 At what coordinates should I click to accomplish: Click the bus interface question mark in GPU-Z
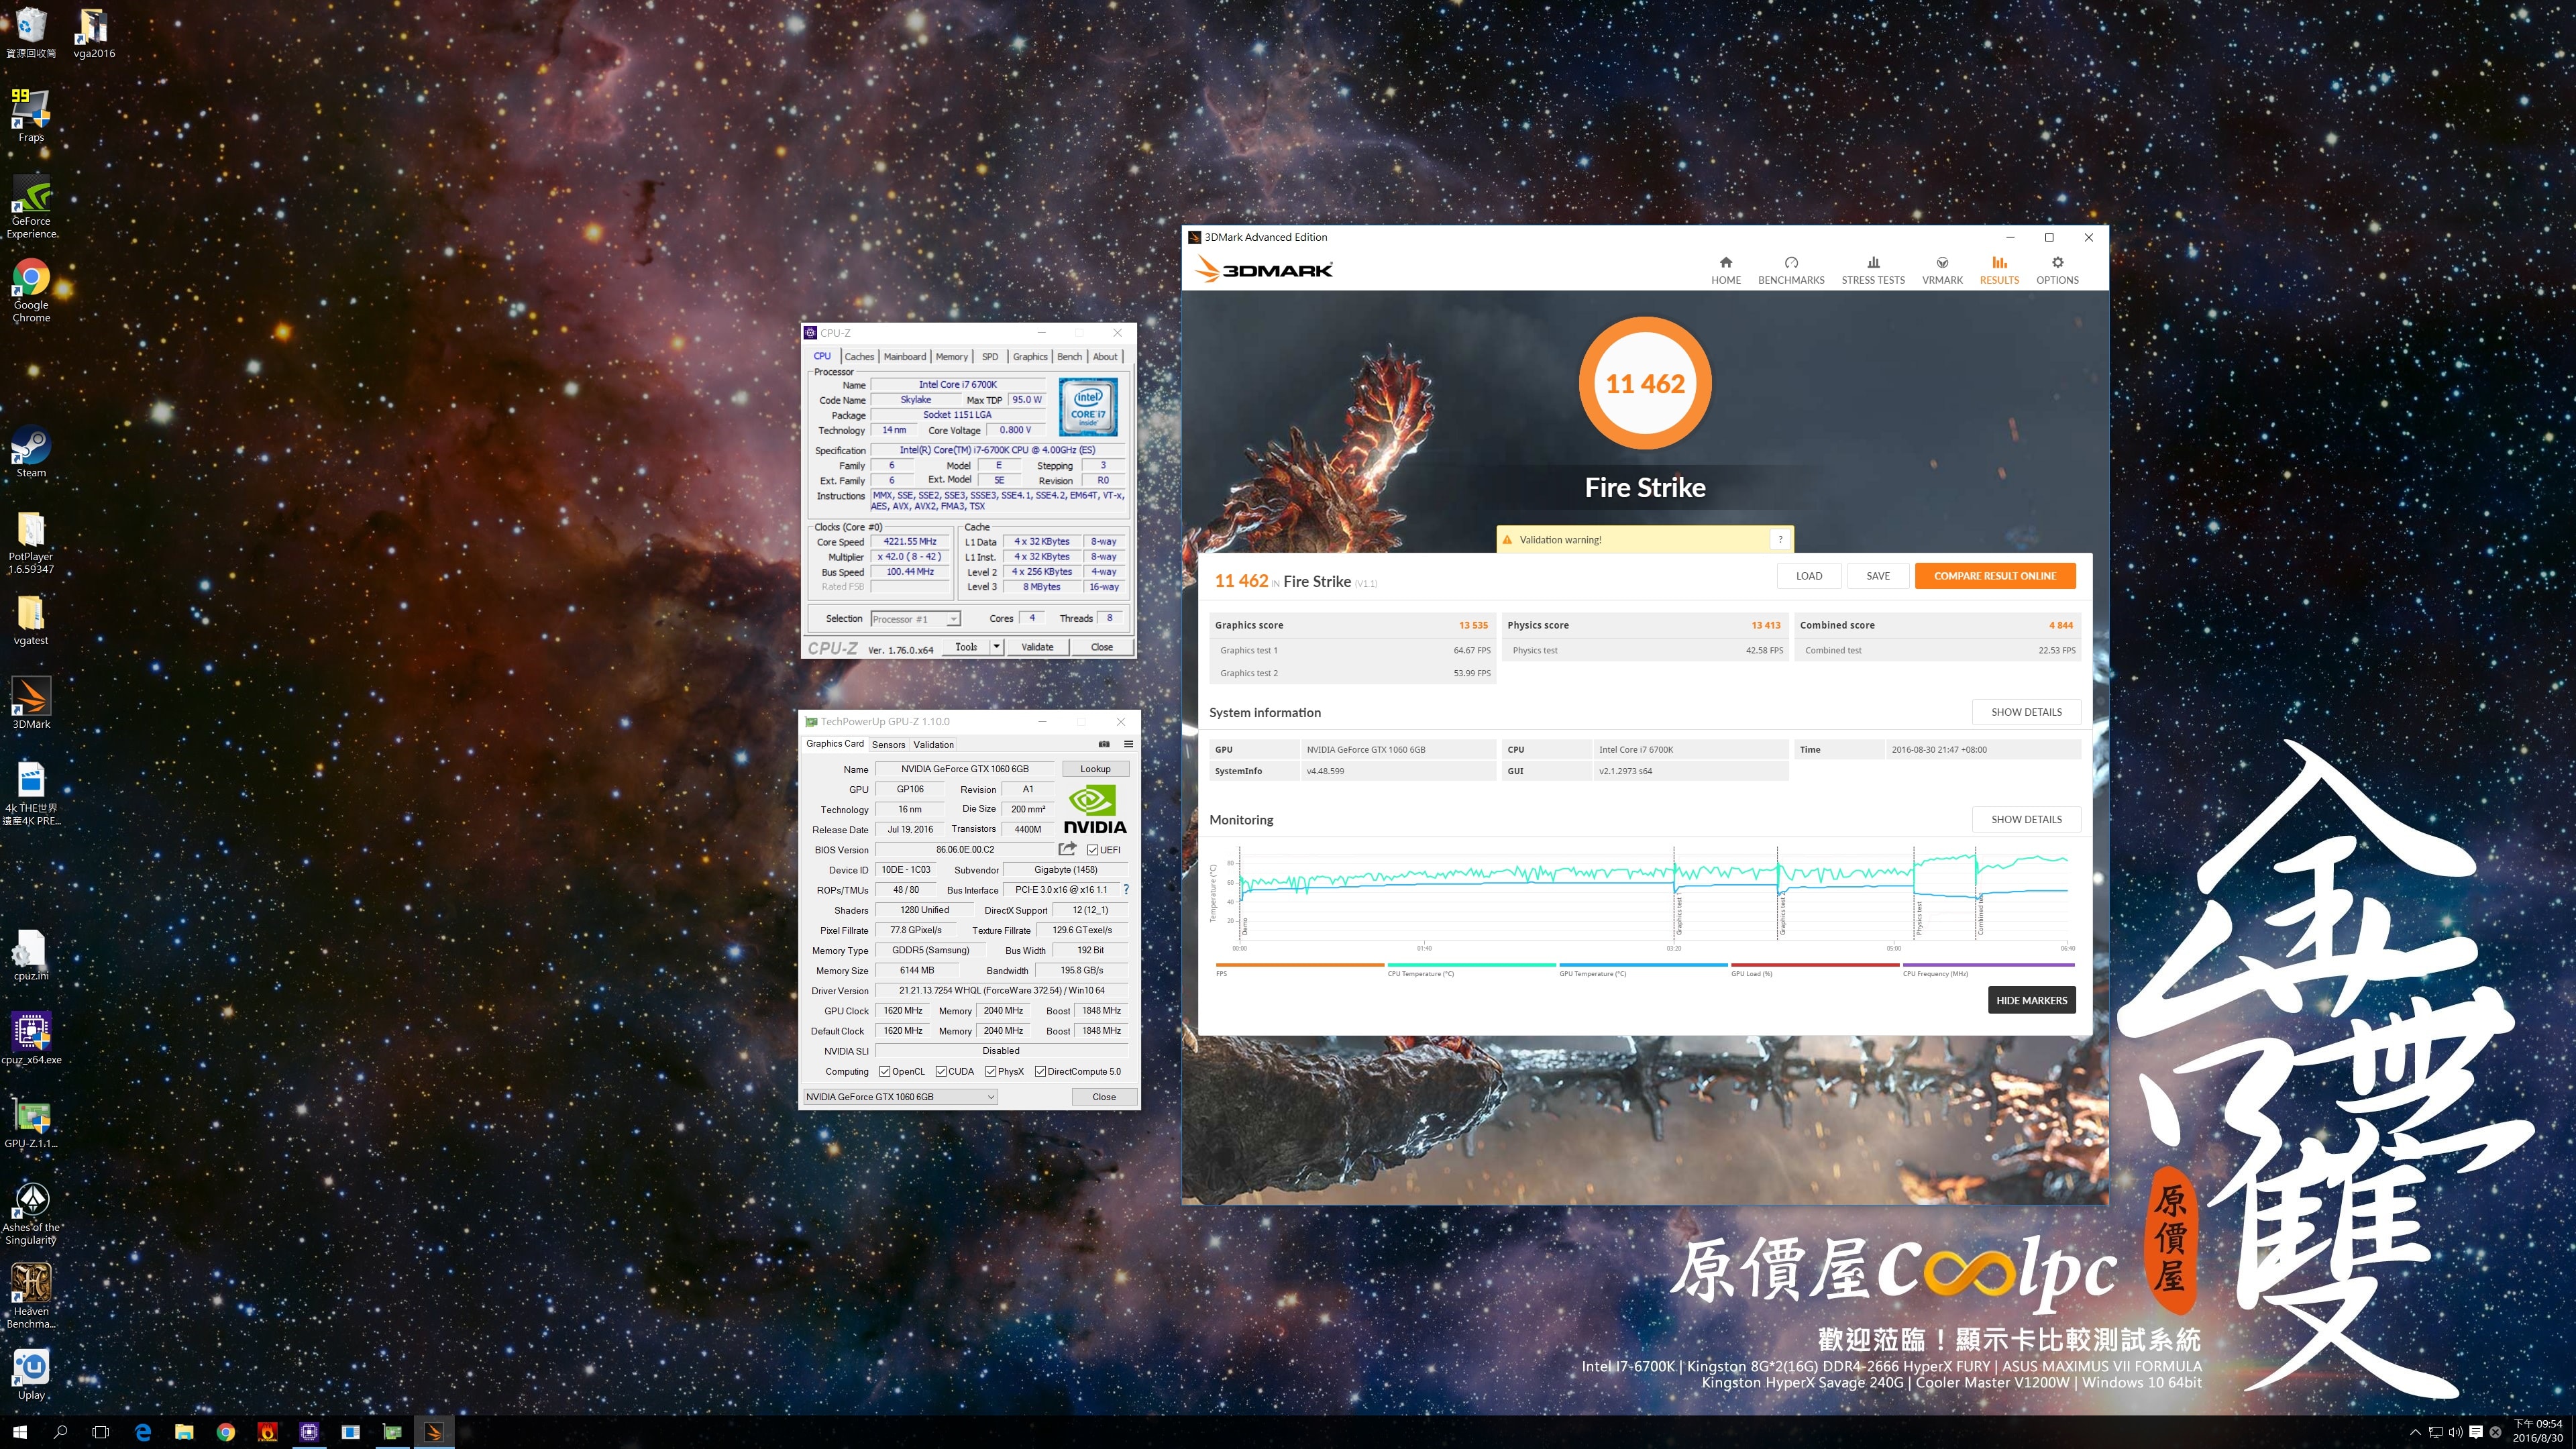(x=1126, y=889)
